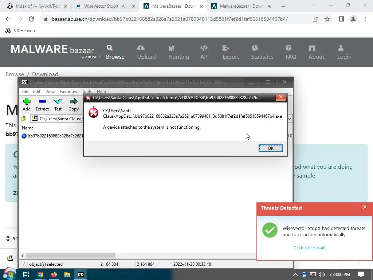The height and width of the screenshot is (280, 373).
Task: Toggle the Chrome side panel
Action: (x=342, y=19)
